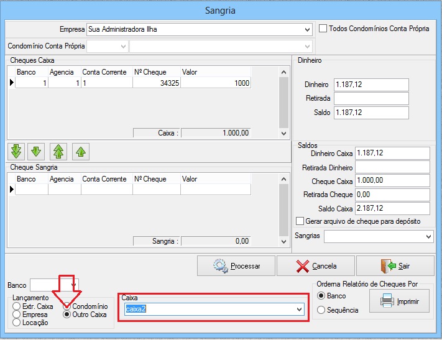Click the Sangria total field showing 0,00
This screenshot has width=442, height=340.
[x=216, y=241]
